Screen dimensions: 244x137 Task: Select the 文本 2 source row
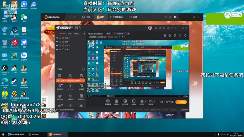coord(71,38)
